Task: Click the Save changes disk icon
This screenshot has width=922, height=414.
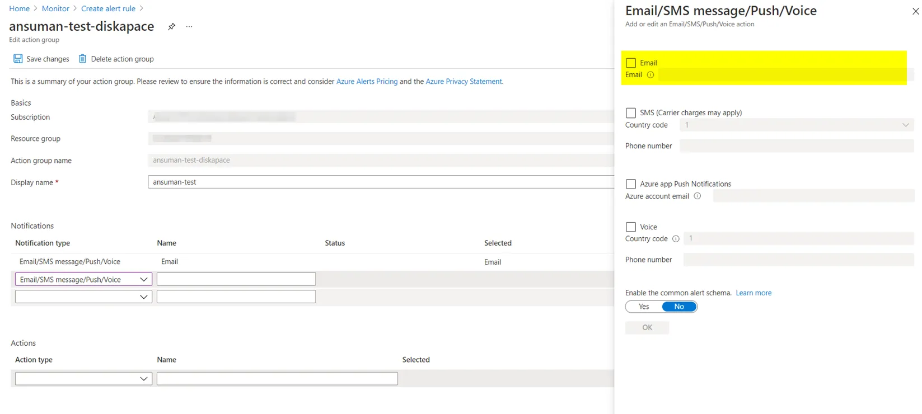Action: pos(18,59)
